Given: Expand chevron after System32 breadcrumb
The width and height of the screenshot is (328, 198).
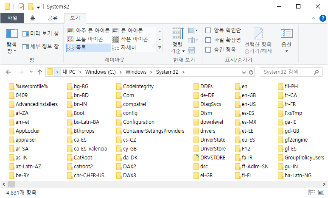Looking at the screenshot, I should point(183,73).
